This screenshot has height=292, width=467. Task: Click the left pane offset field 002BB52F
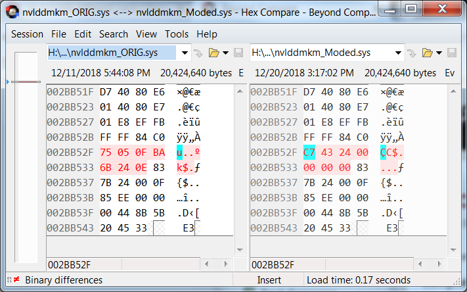84,264
